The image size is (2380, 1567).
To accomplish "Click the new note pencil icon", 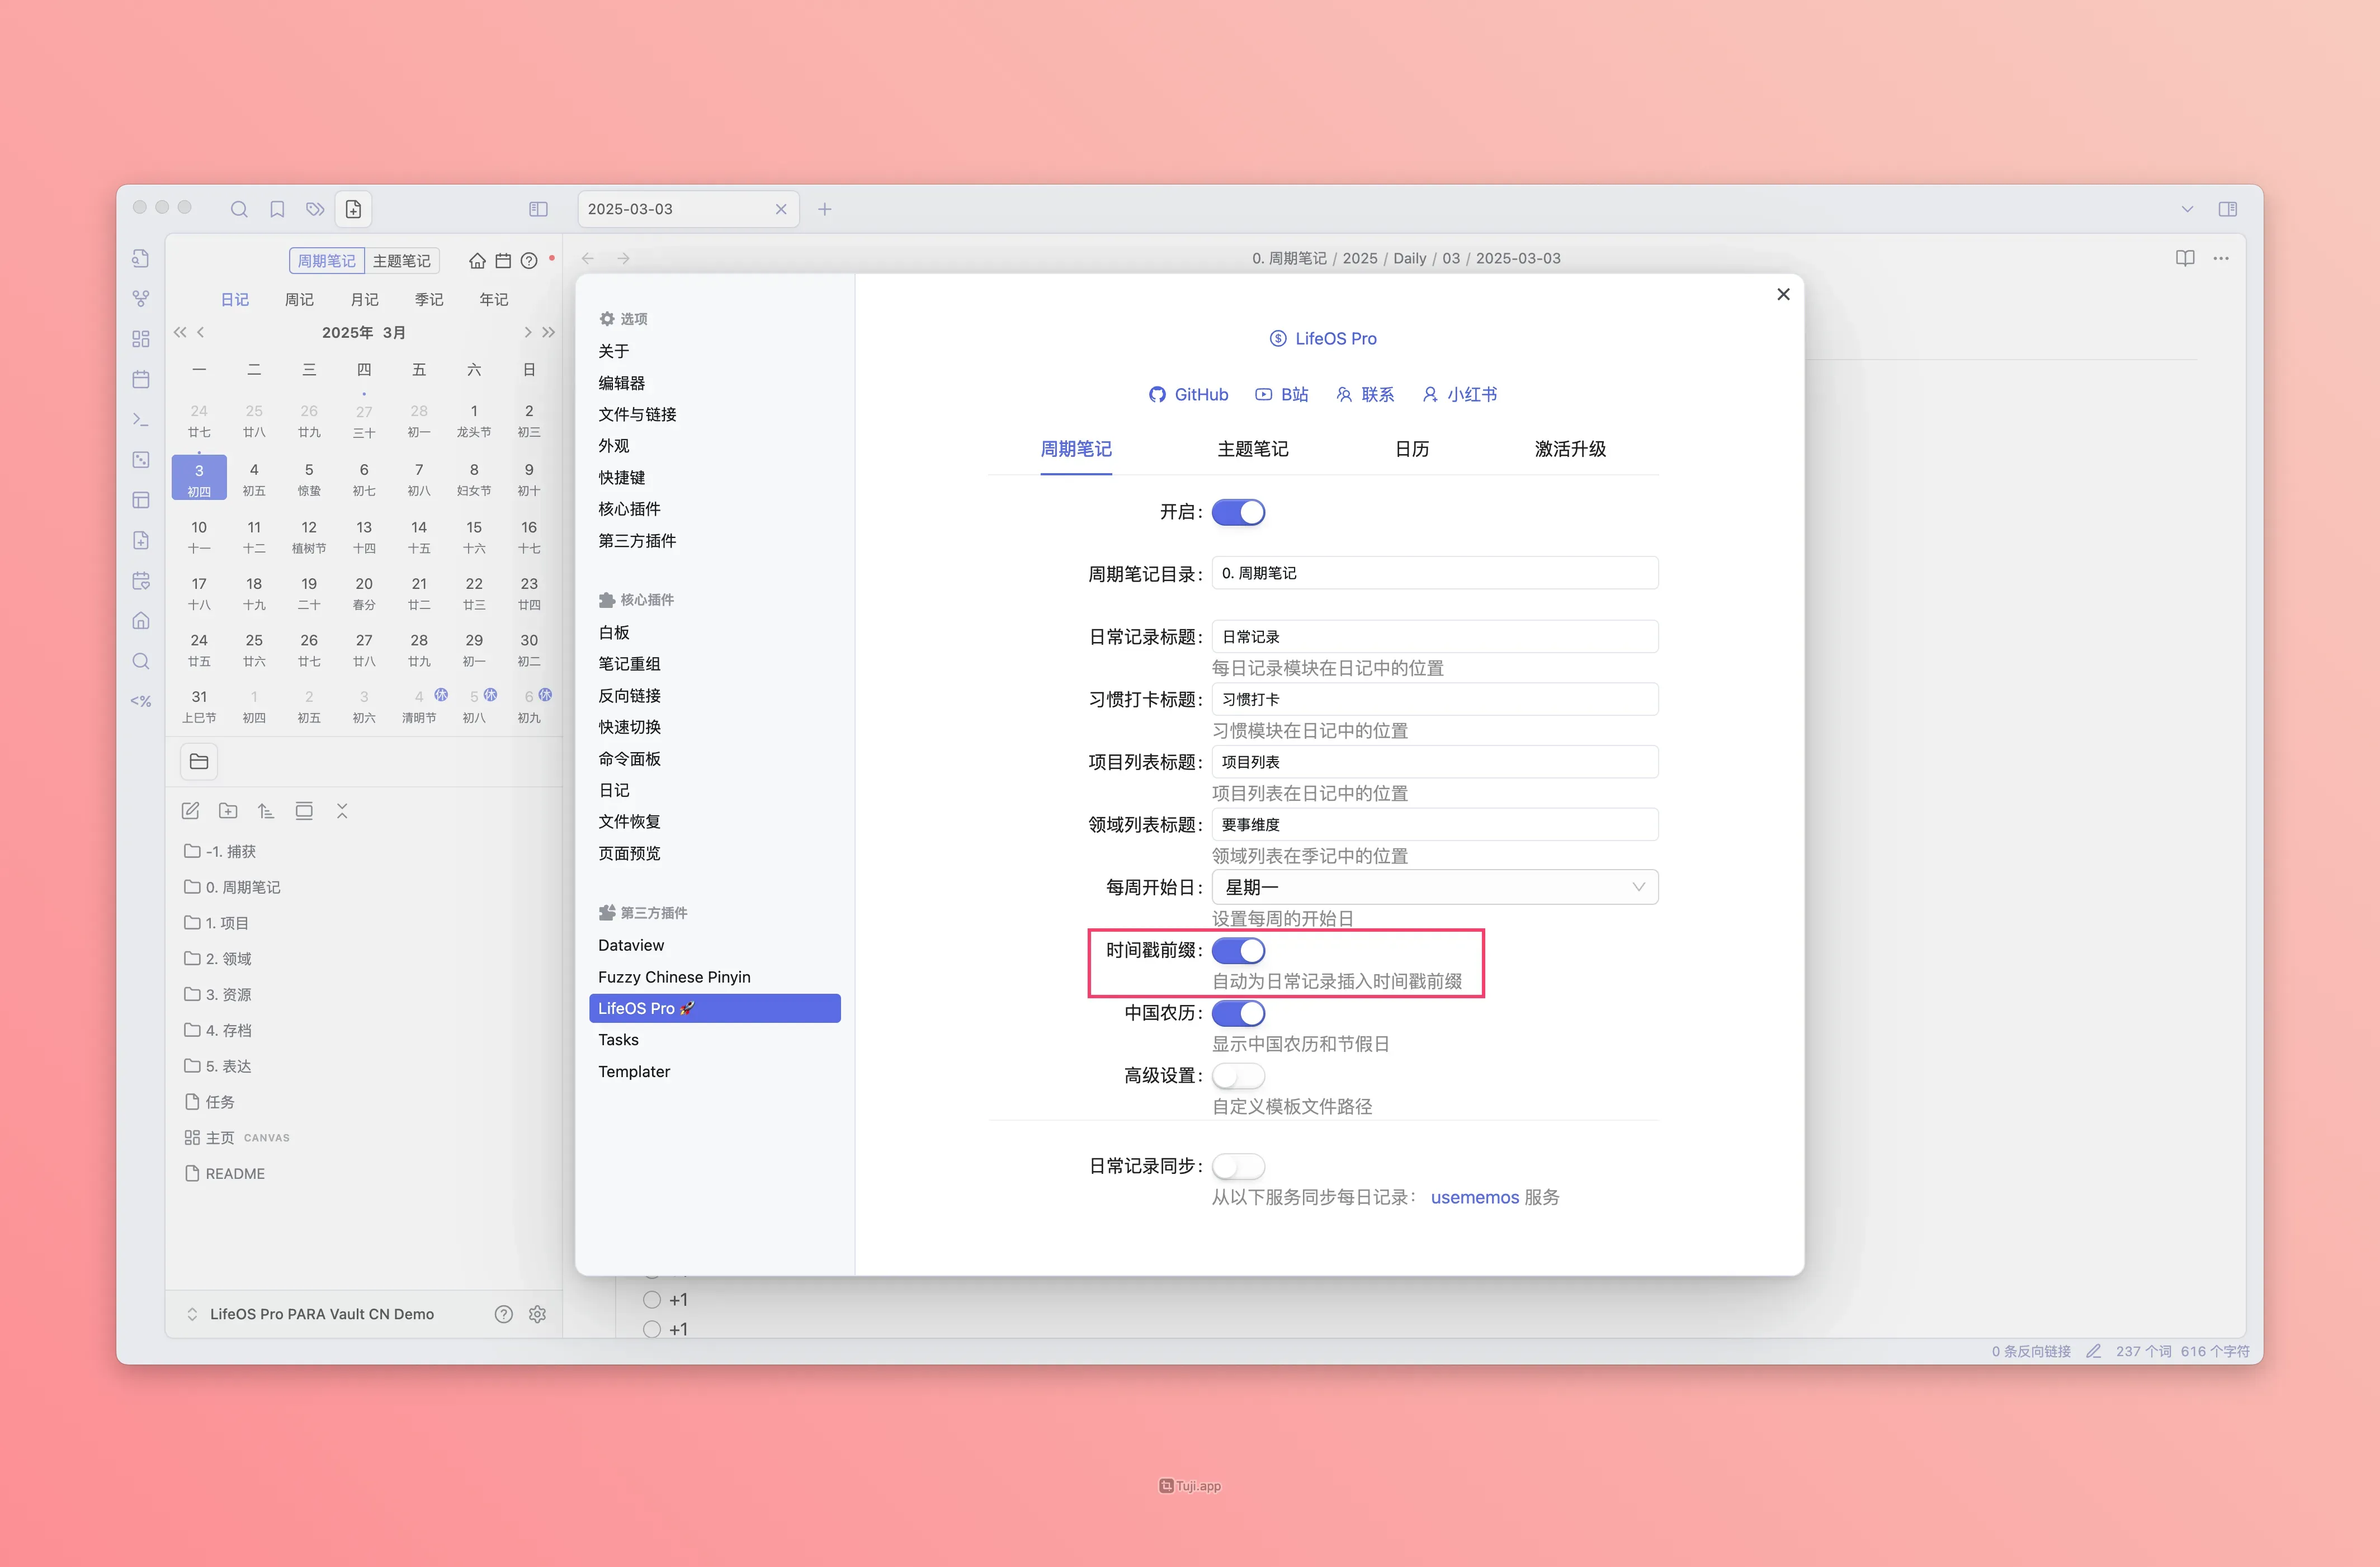I will pyautogui.click(x=190, y=811).
